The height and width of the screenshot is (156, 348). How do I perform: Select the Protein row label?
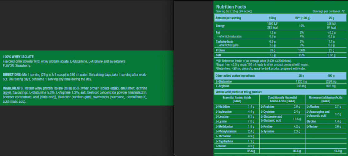[221, 50]
